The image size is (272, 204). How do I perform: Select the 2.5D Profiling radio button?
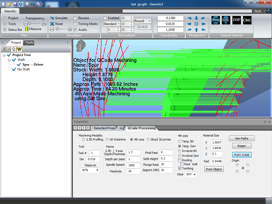(84, 139)
